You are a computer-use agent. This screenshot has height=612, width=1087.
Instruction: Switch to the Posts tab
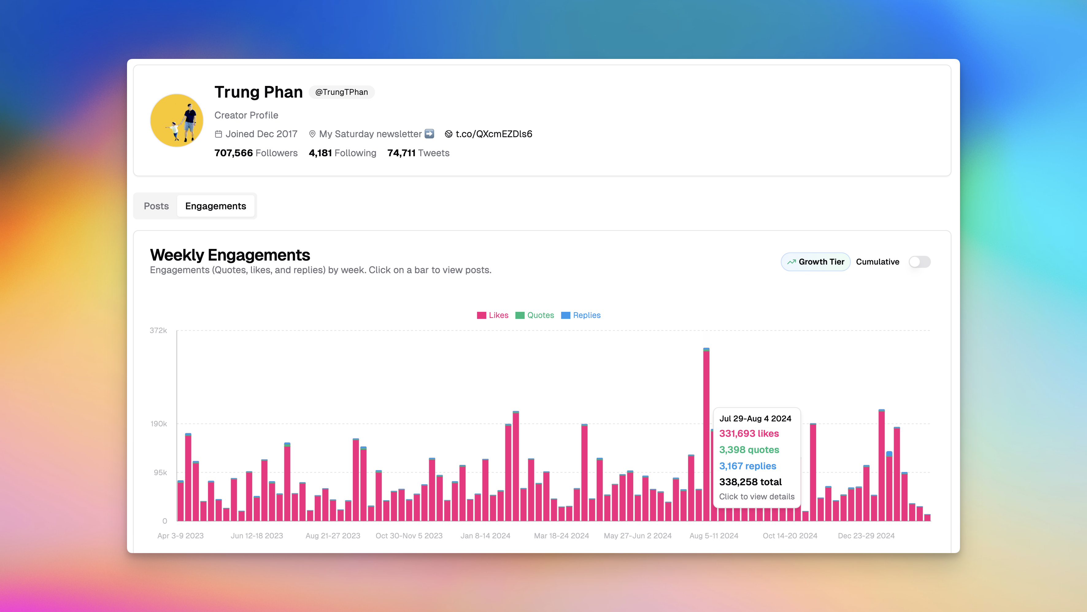pyautogui.click(x=156, y=206)
